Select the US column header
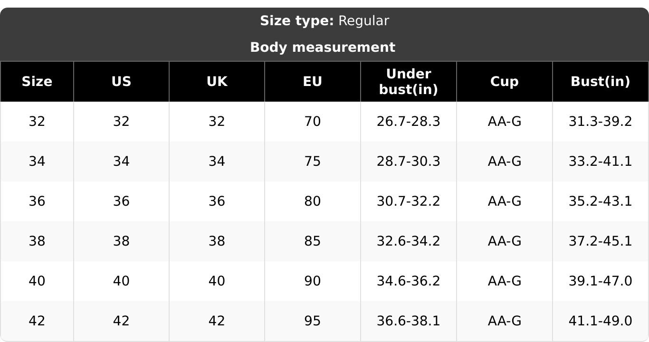 click(121, 82)
